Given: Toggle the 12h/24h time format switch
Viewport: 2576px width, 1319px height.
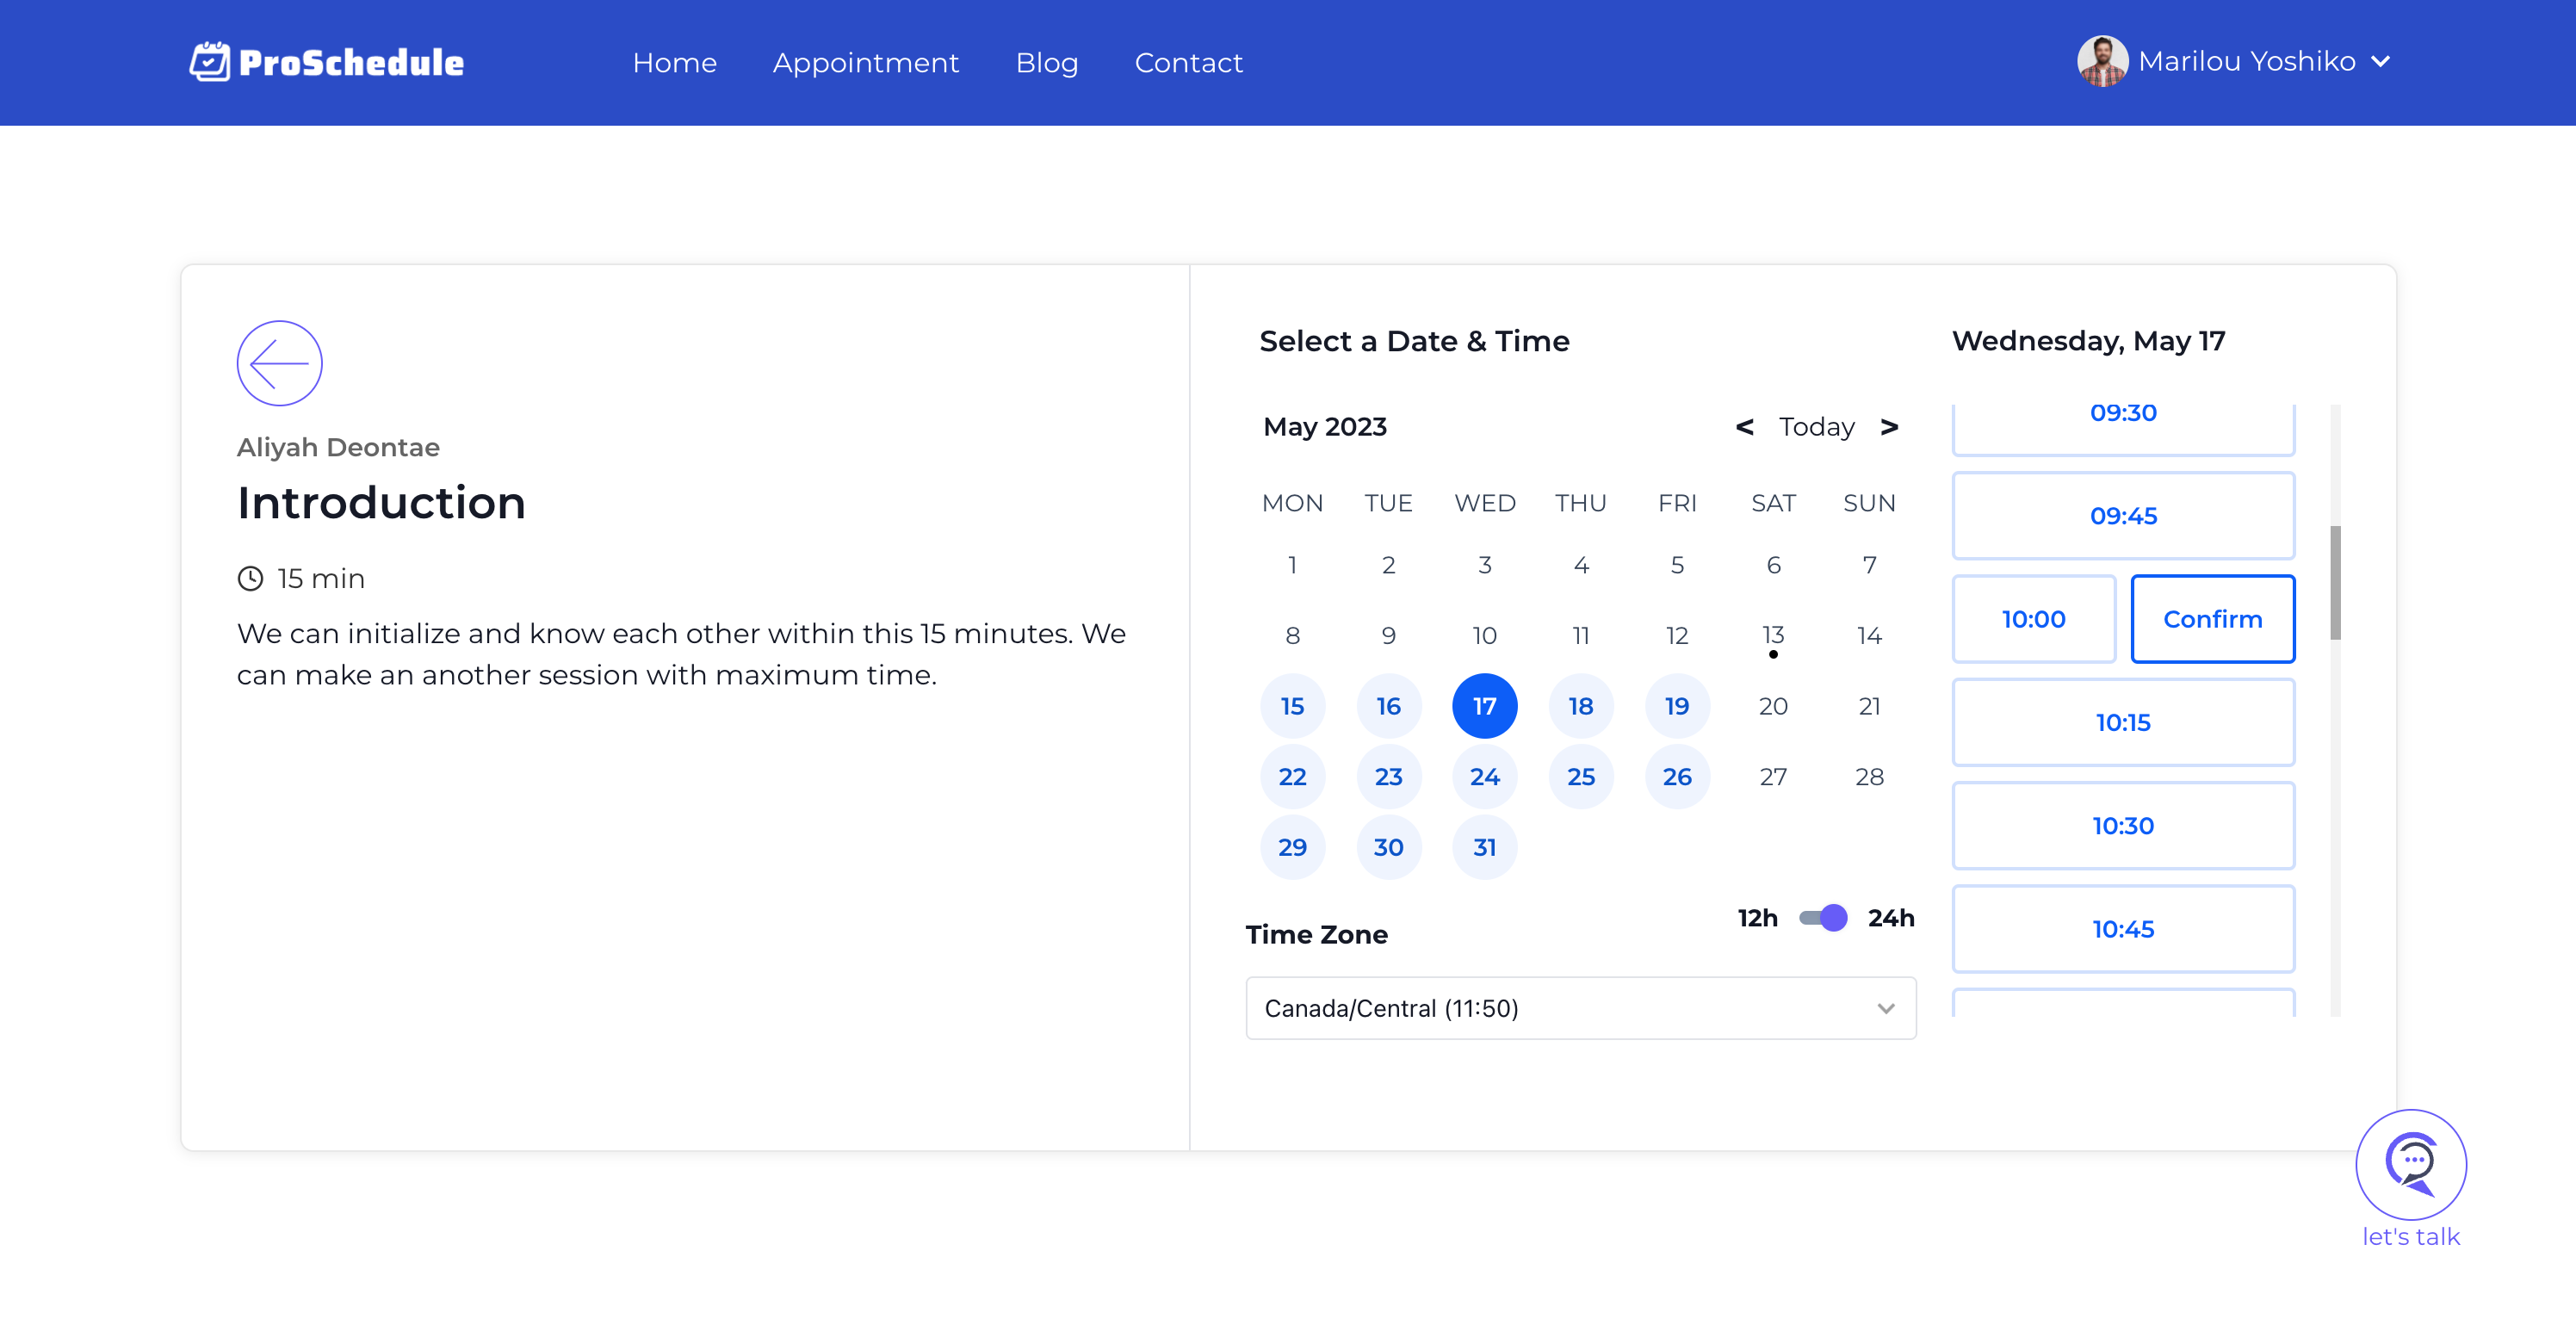Looking at the screenshot, I should pos(1822,918).
